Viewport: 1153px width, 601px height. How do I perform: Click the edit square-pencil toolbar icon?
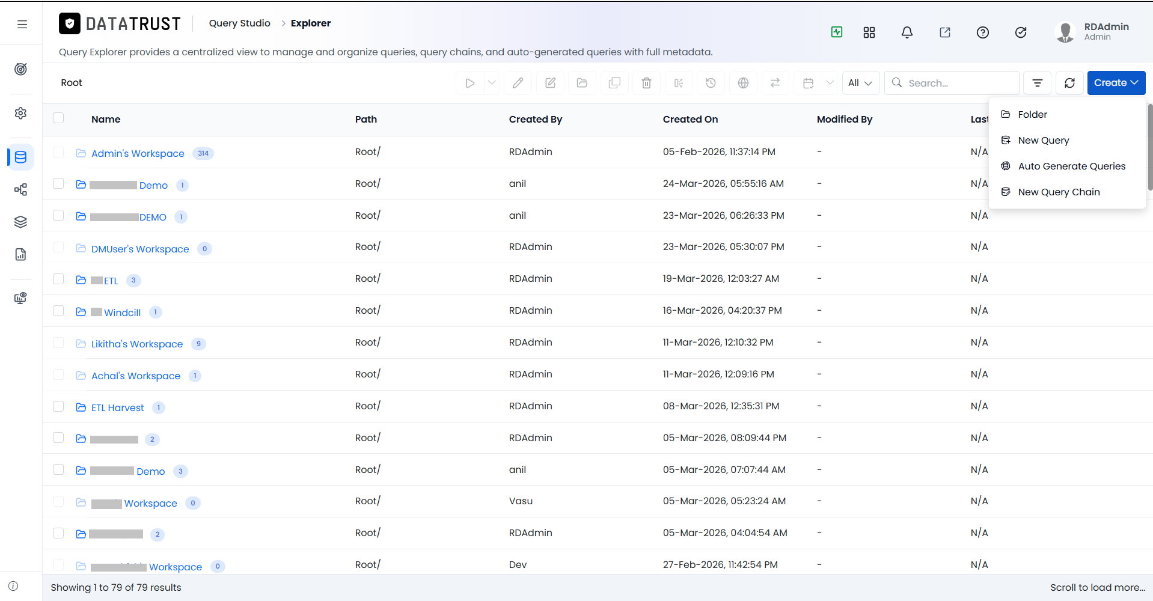550,83
